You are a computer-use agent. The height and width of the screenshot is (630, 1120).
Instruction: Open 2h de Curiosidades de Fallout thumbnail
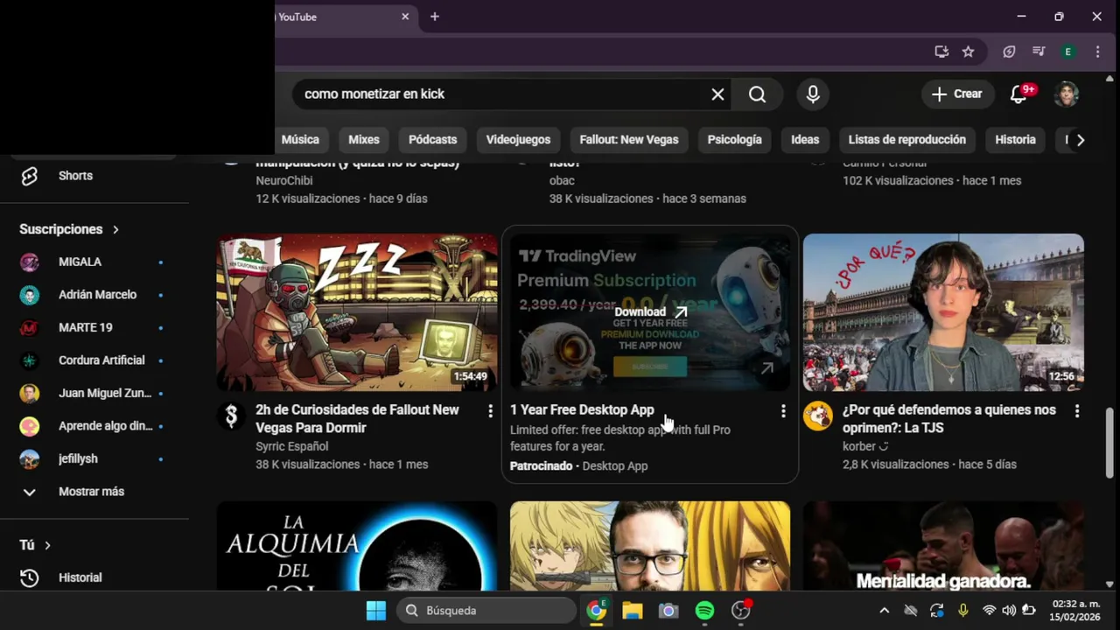coord(357,312)
